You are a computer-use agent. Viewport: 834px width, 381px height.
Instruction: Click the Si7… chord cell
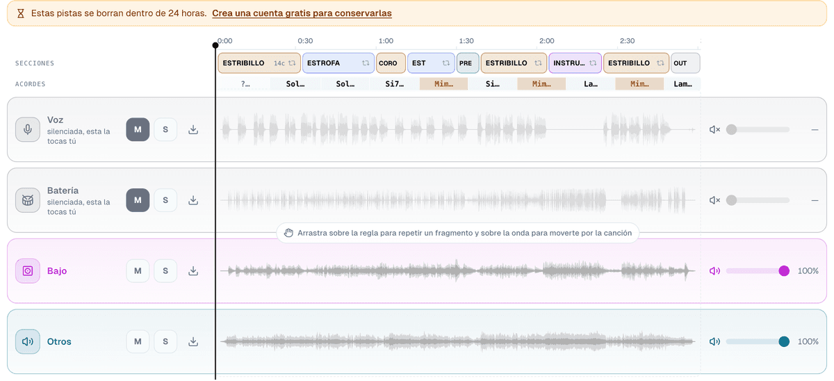[x=394, y=84]
